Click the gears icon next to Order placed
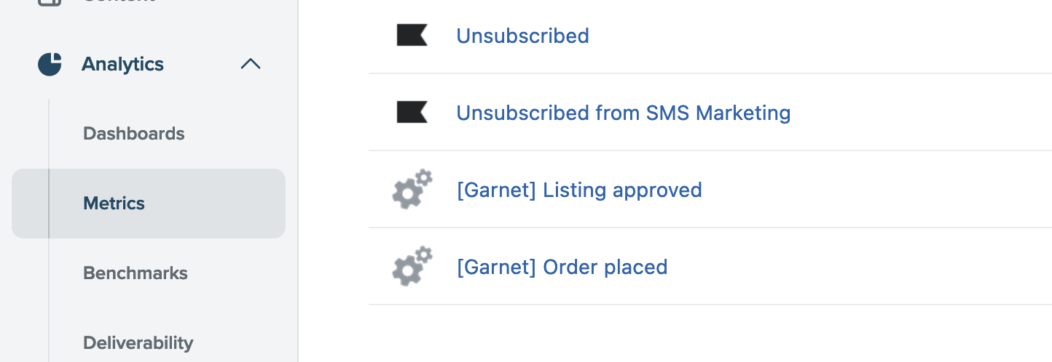 click(412, 266)
